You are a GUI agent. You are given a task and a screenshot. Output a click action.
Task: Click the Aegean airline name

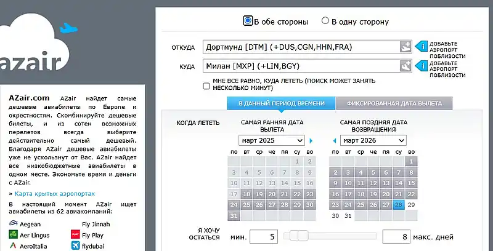(30, 225)
